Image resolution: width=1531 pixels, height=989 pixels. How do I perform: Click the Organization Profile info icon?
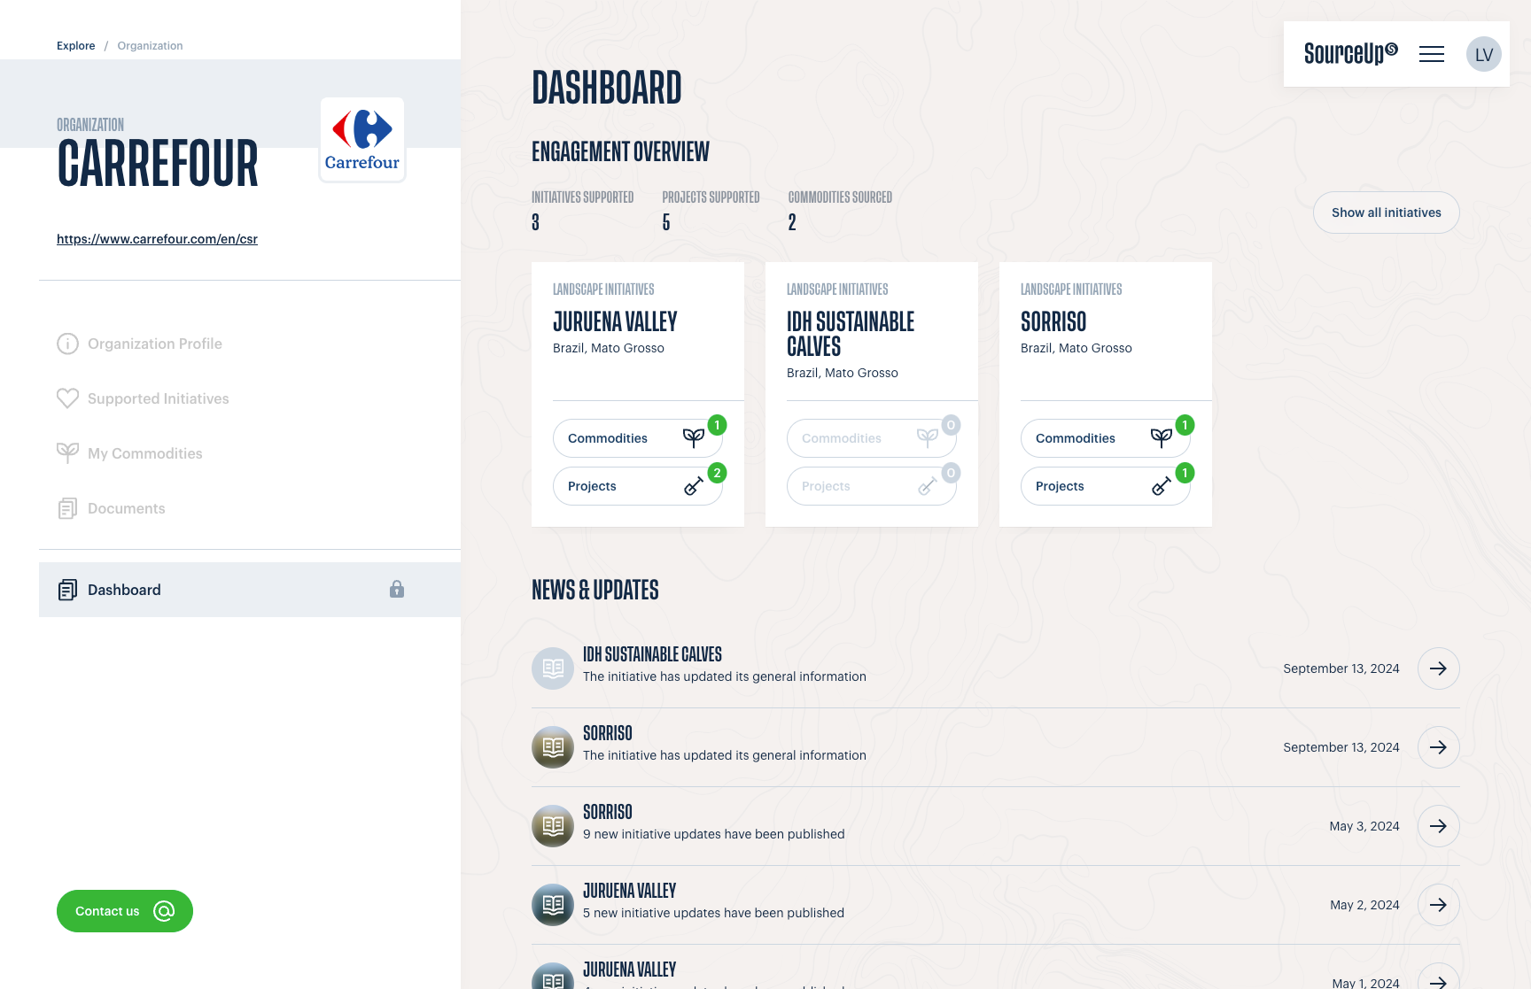[x=67, y=344]
